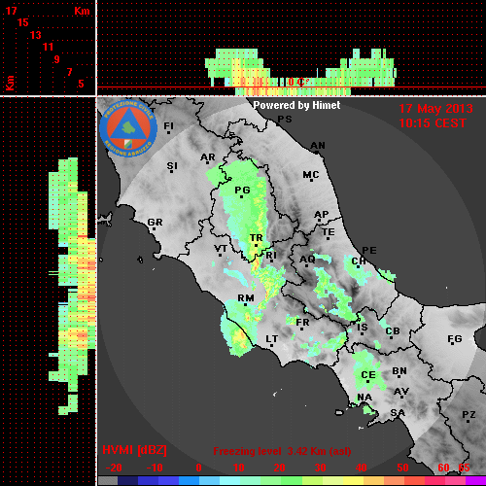The width and height of the screenshot is (486, 486).
Task: Click the PZ city label
Action: 469,415
